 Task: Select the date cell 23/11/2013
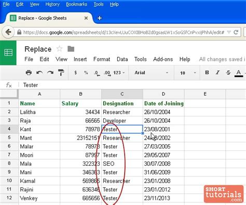(x=163, y=198)
